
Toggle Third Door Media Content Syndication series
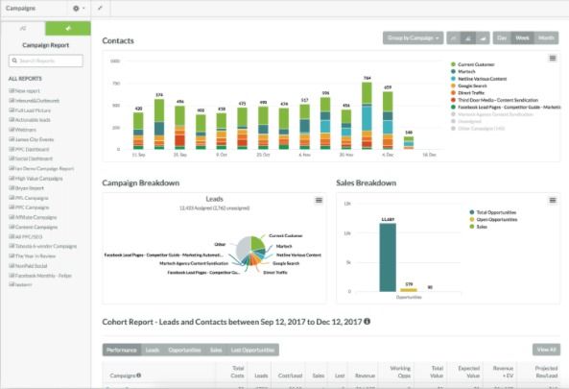[494, 100]
